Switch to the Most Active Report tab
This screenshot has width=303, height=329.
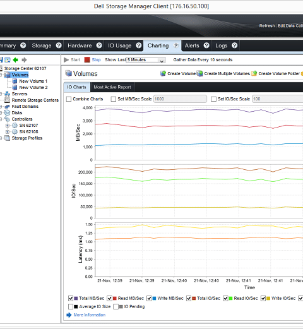pyautogui.click(x=112, y=87)
